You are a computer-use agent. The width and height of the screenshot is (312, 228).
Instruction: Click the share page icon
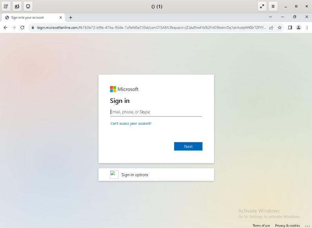pos(271,27)
